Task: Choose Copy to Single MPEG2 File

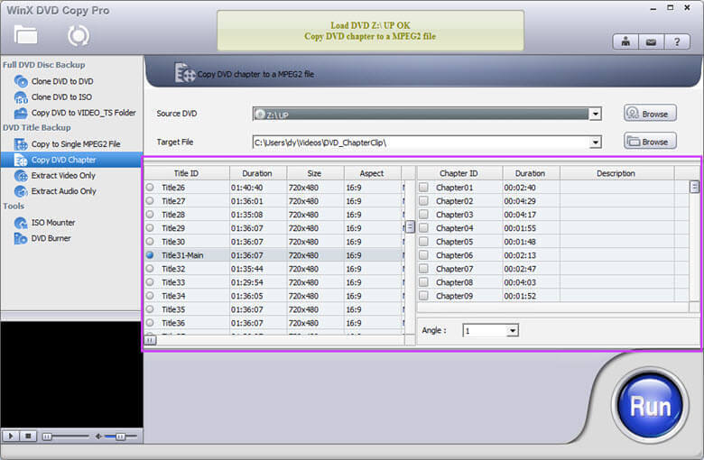Action: tap(76, 144)
